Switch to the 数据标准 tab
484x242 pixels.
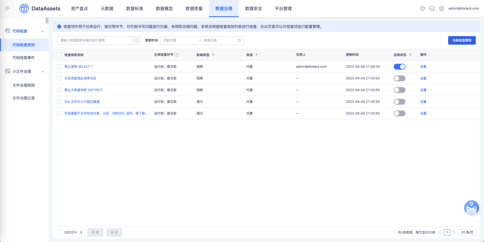click(x=135, y=9)
